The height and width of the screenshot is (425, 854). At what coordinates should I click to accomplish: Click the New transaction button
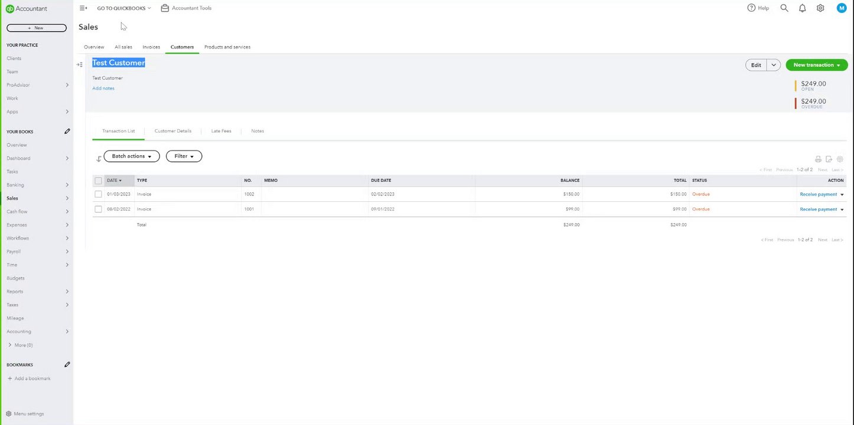pos(816,65)
